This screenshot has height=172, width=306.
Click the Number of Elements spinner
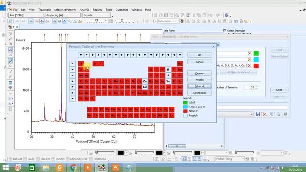(256, 88)
